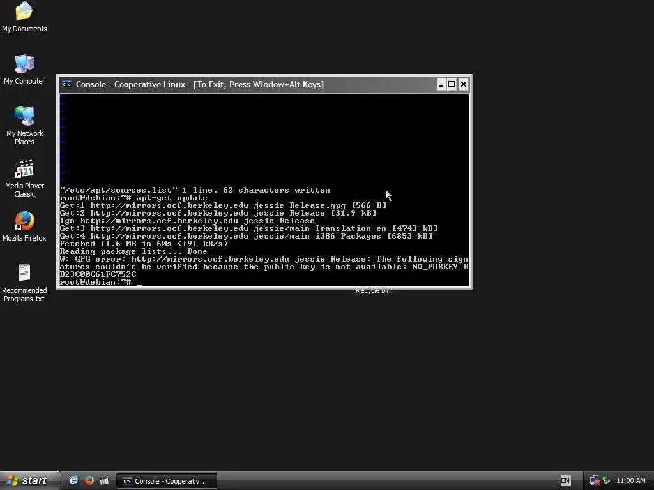Click the Show Desktop quick launch icon
The width and height of the screenshot is (654, 490).
coord(74,480)
